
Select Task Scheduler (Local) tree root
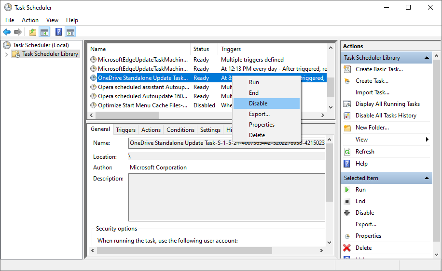(41, 45)
